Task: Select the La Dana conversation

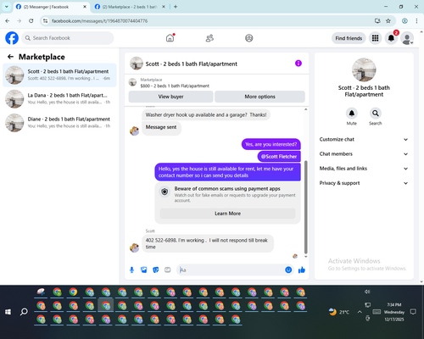Action: 59,99
